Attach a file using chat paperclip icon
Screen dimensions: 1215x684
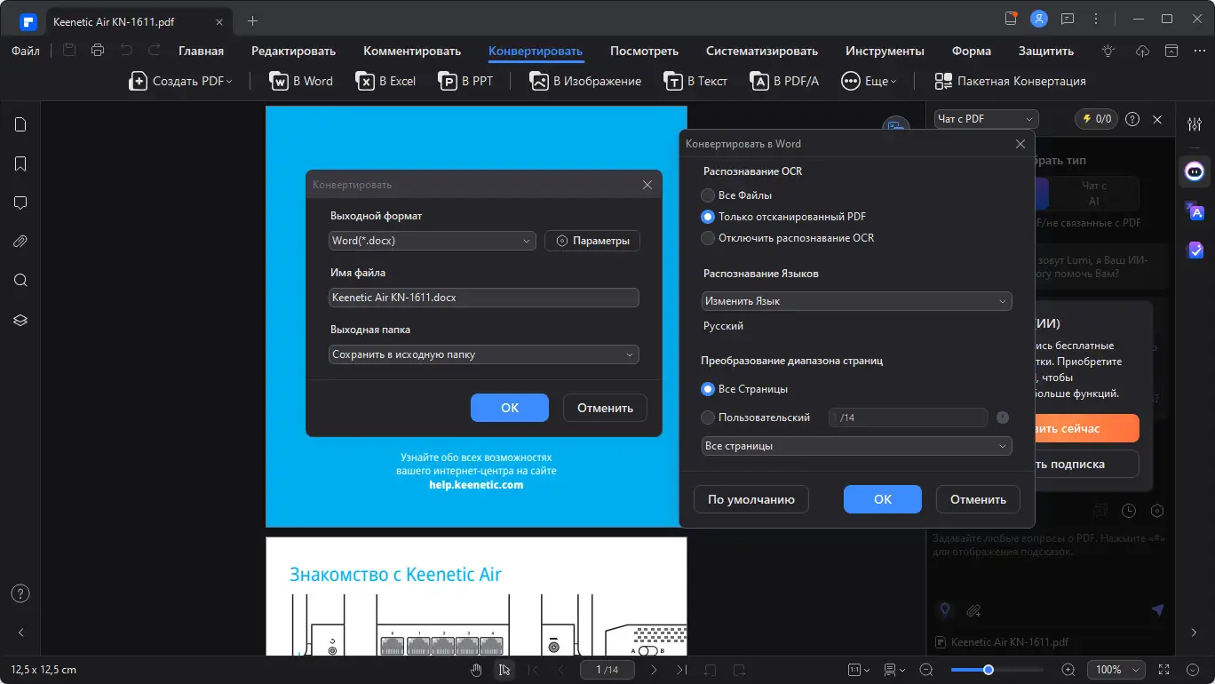[973, 609]
